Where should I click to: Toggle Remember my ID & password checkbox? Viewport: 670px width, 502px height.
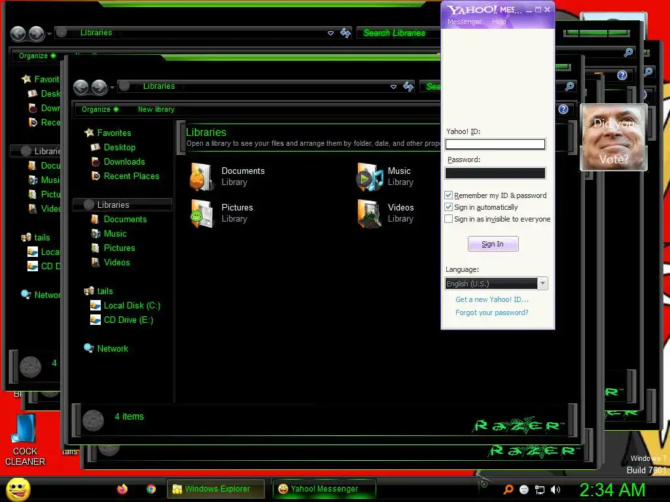click(448, 195)
